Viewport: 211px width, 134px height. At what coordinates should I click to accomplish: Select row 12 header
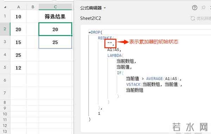click(5, 126)
